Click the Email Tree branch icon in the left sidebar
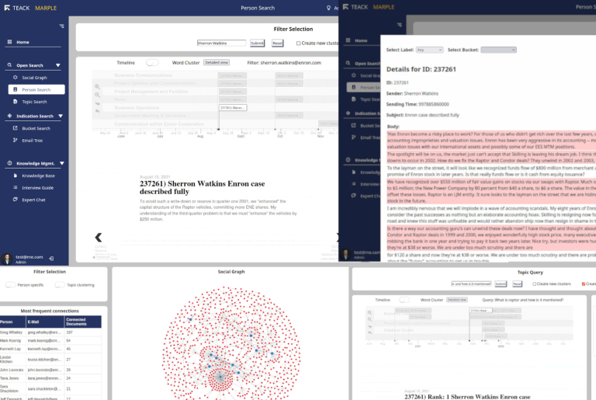This screenshot has height=400, width=596. 16,140
